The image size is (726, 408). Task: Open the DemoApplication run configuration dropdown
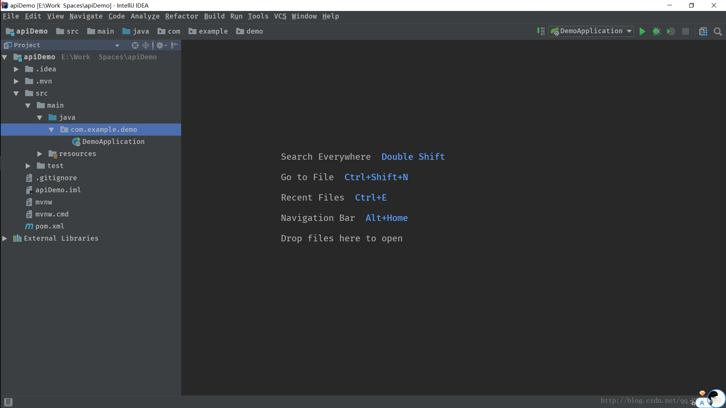pos(591,31)
